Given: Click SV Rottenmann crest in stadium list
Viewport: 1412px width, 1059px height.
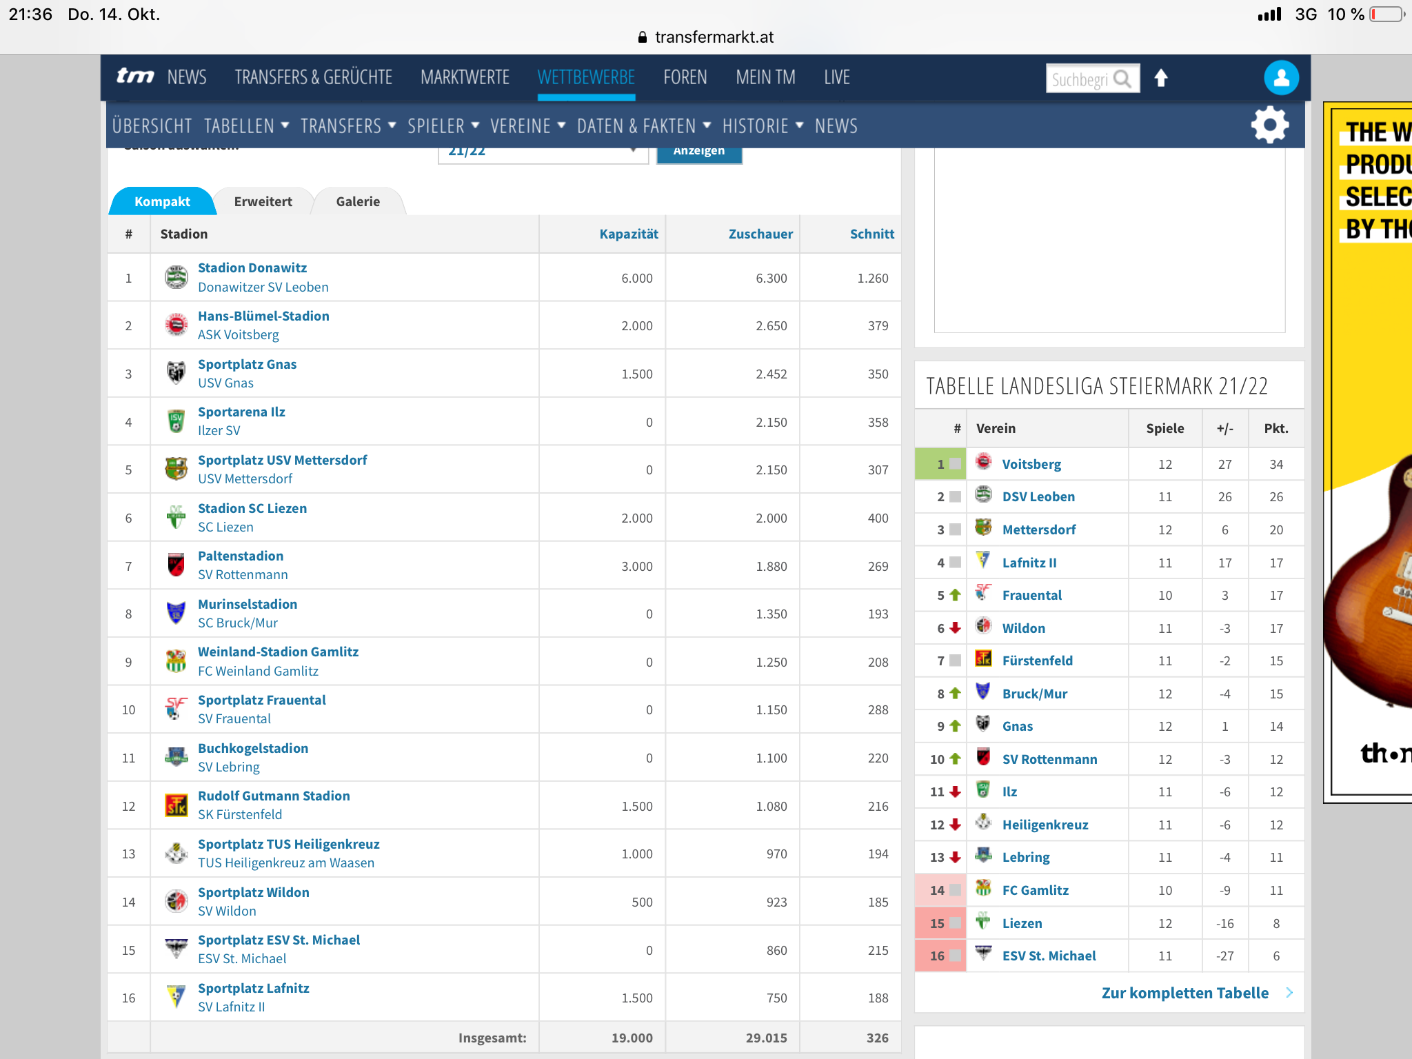Looking at the screenshot, I should (x=176, y=565).
